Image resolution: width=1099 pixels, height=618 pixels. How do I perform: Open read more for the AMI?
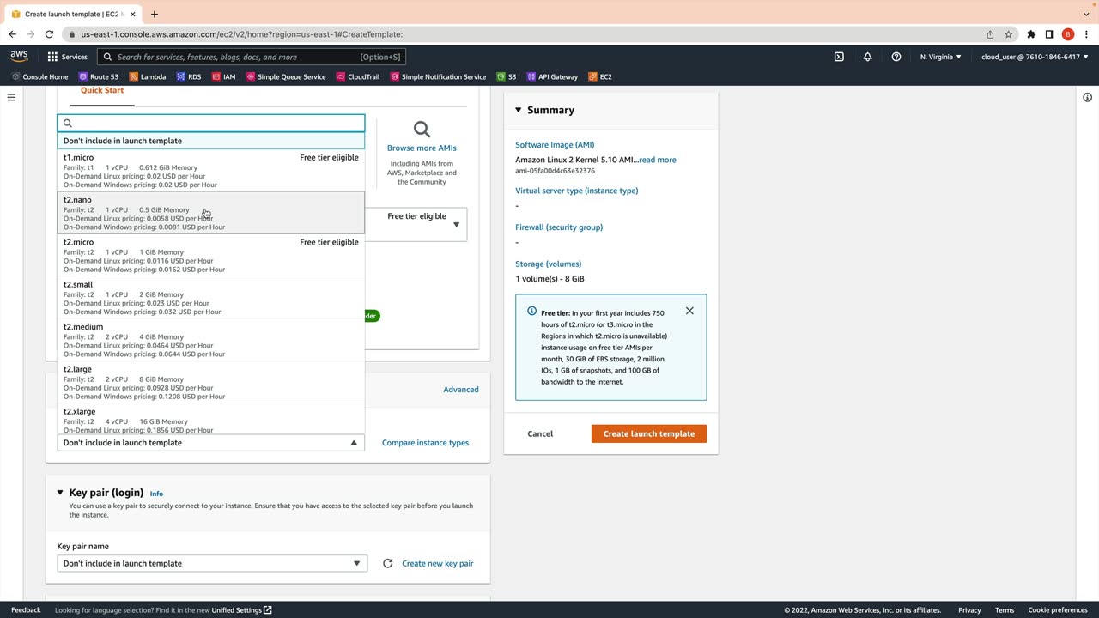click(658, 160)
